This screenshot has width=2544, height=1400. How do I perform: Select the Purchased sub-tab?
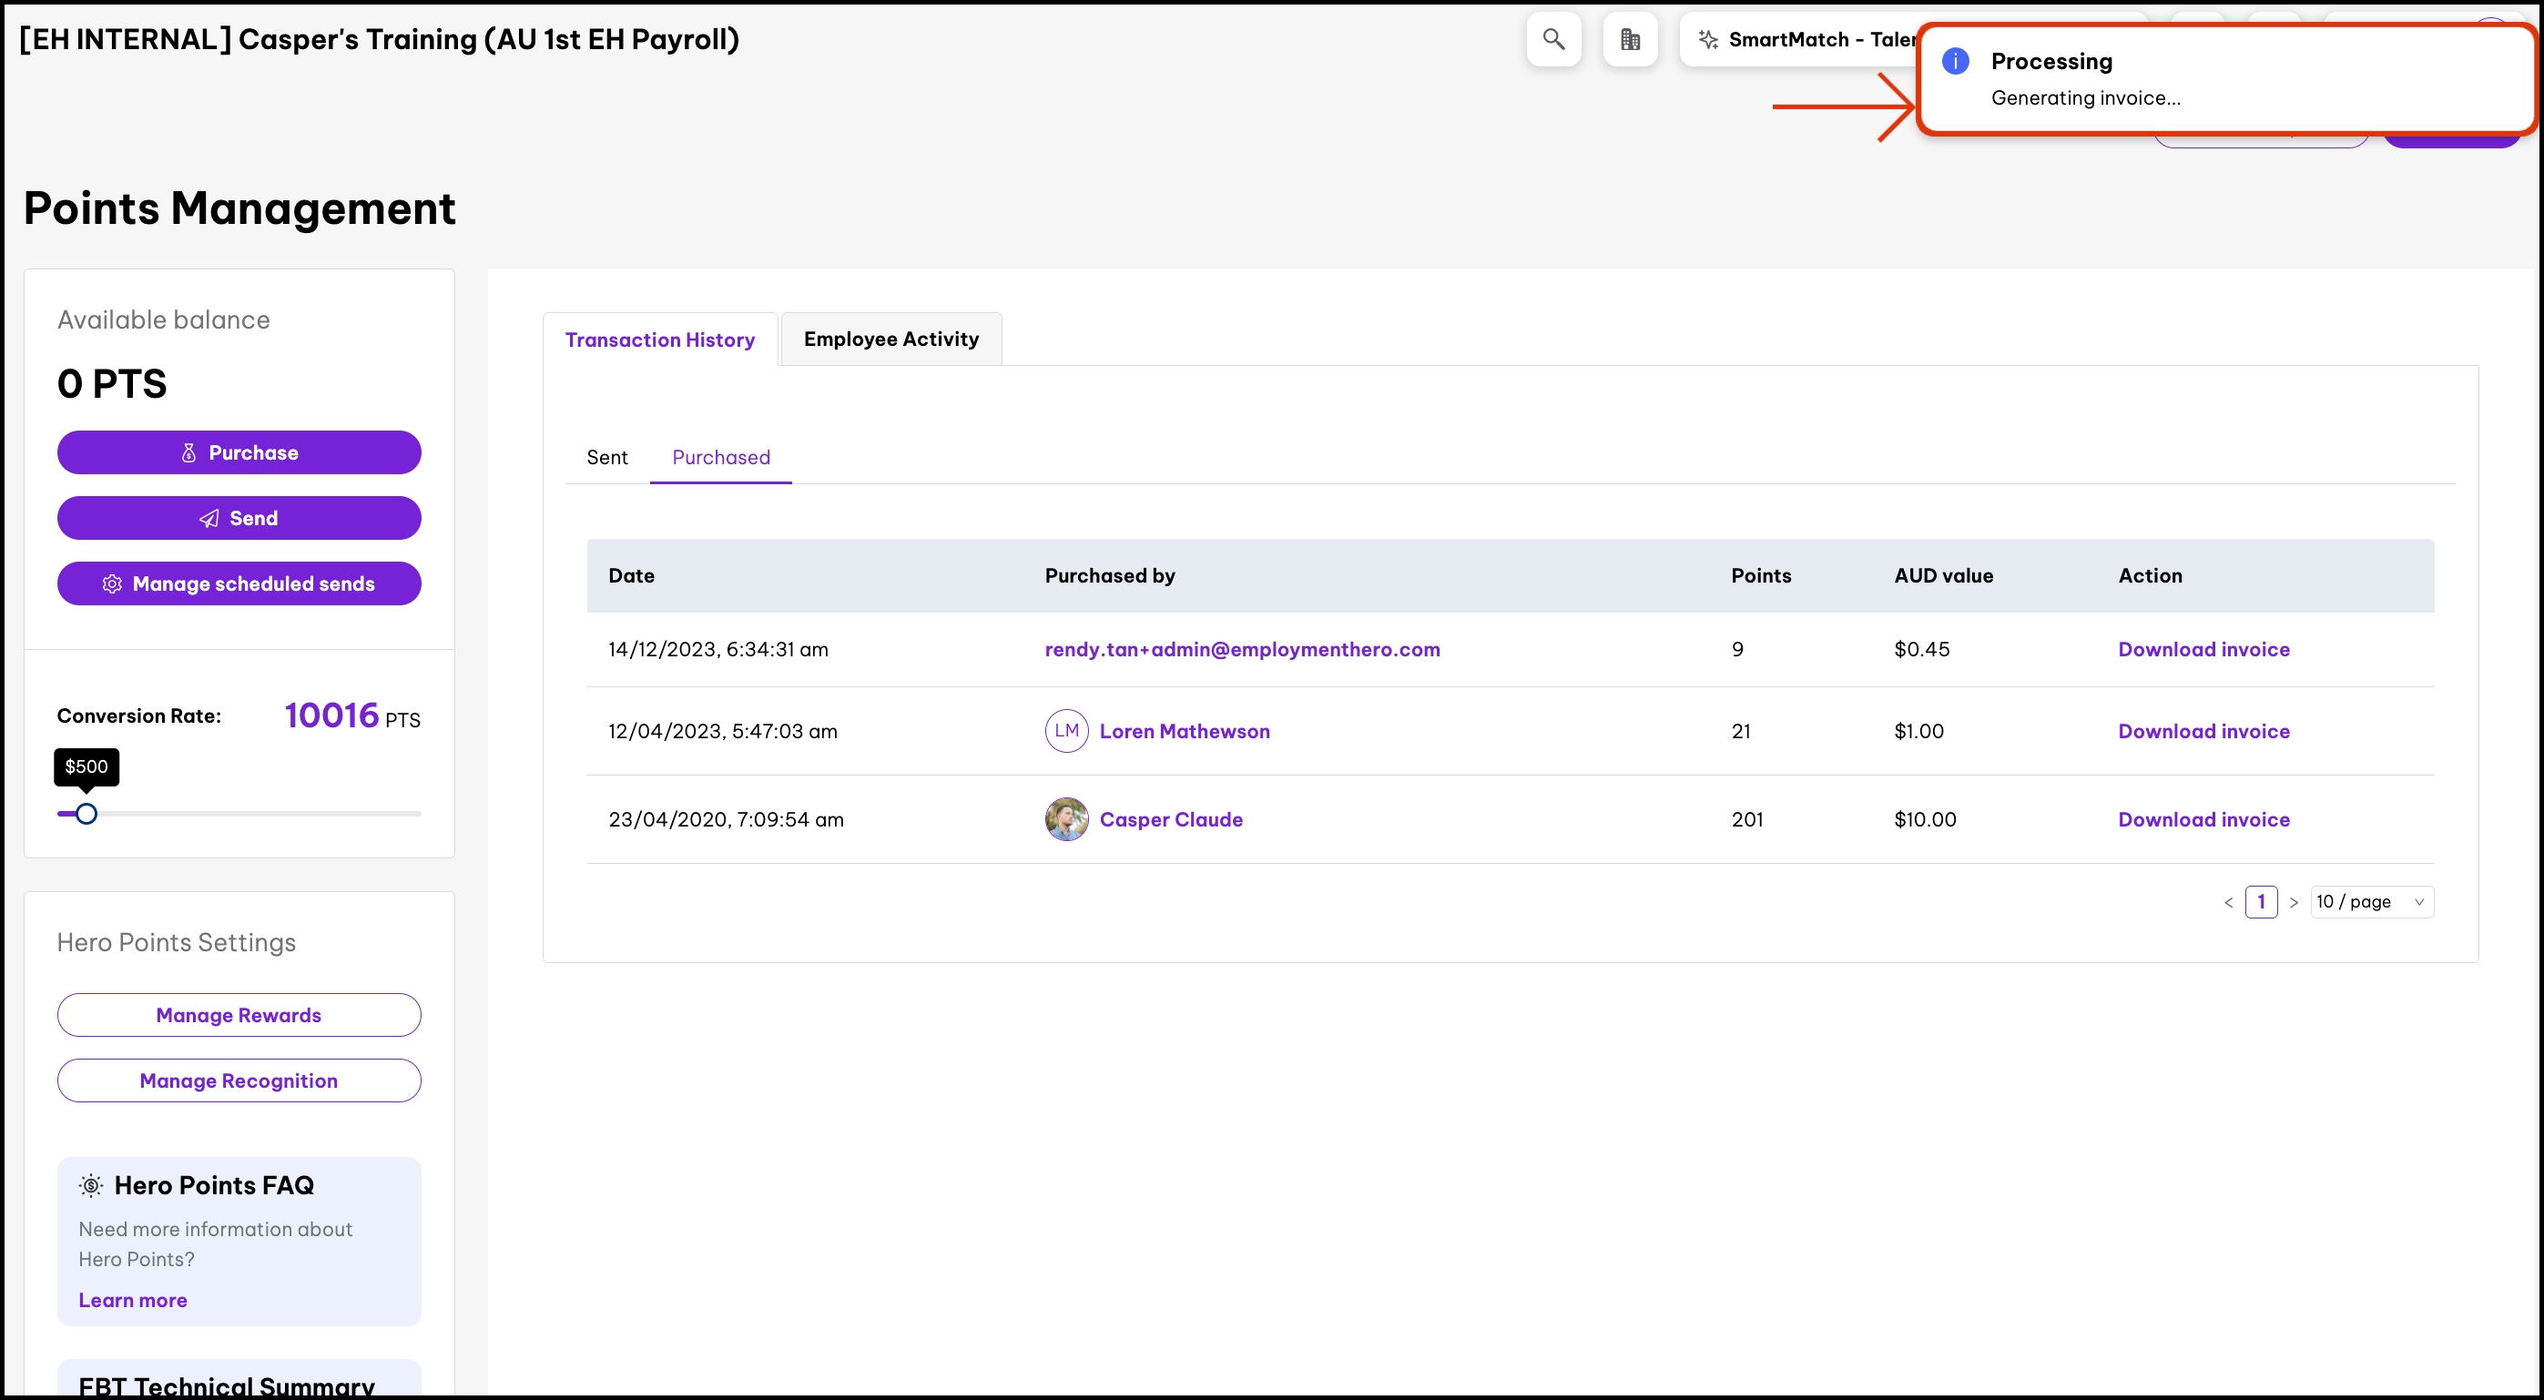[721, 457]
